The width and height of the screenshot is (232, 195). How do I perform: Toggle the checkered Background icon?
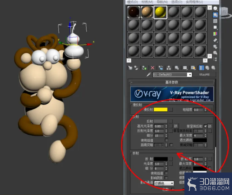pyautogui.click(x=215, y=21)
